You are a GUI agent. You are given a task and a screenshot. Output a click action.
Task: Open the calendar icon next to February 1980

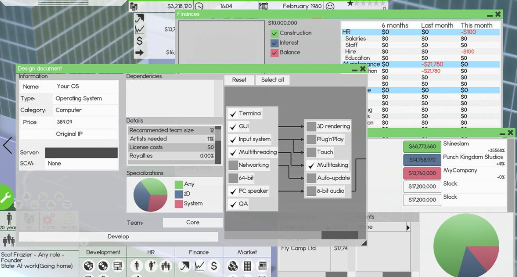(x=263, y=6)
